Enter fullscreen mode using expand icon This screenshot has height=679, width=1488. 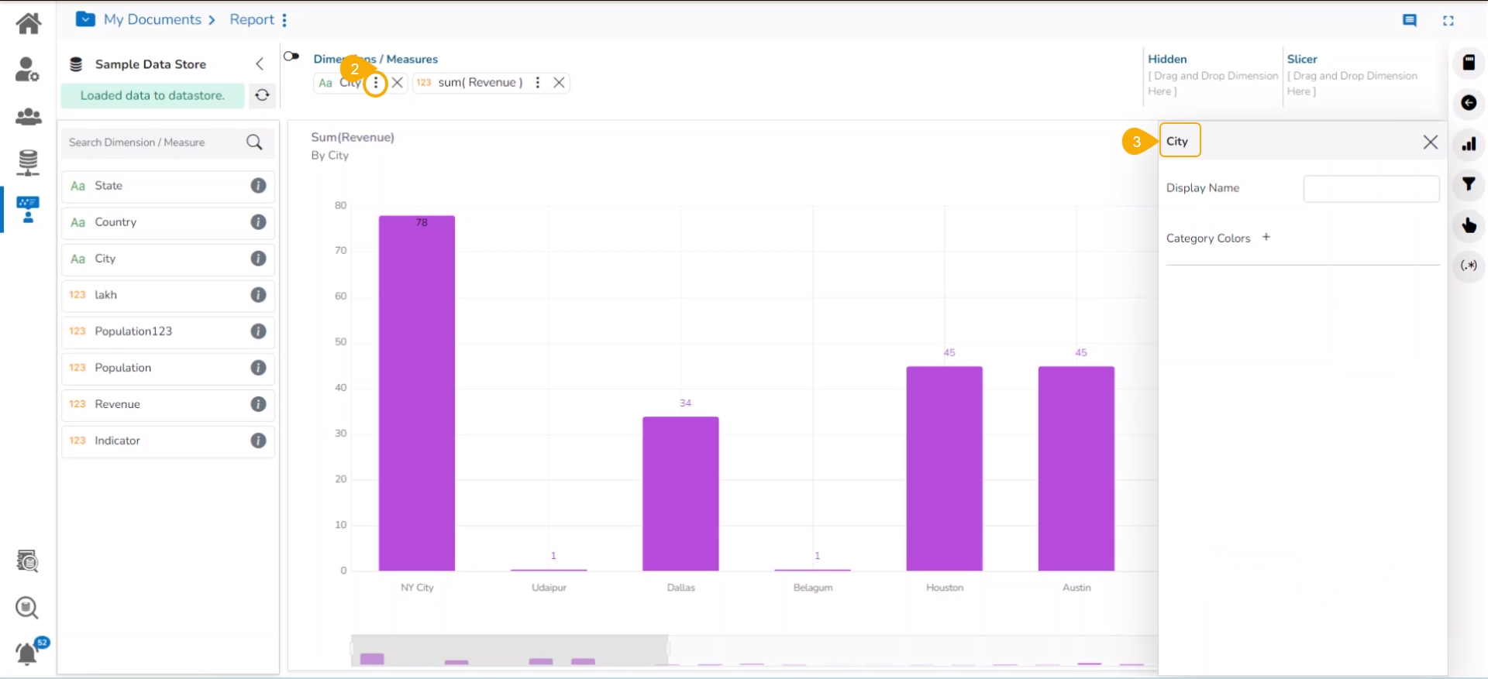coord(1448,21)
